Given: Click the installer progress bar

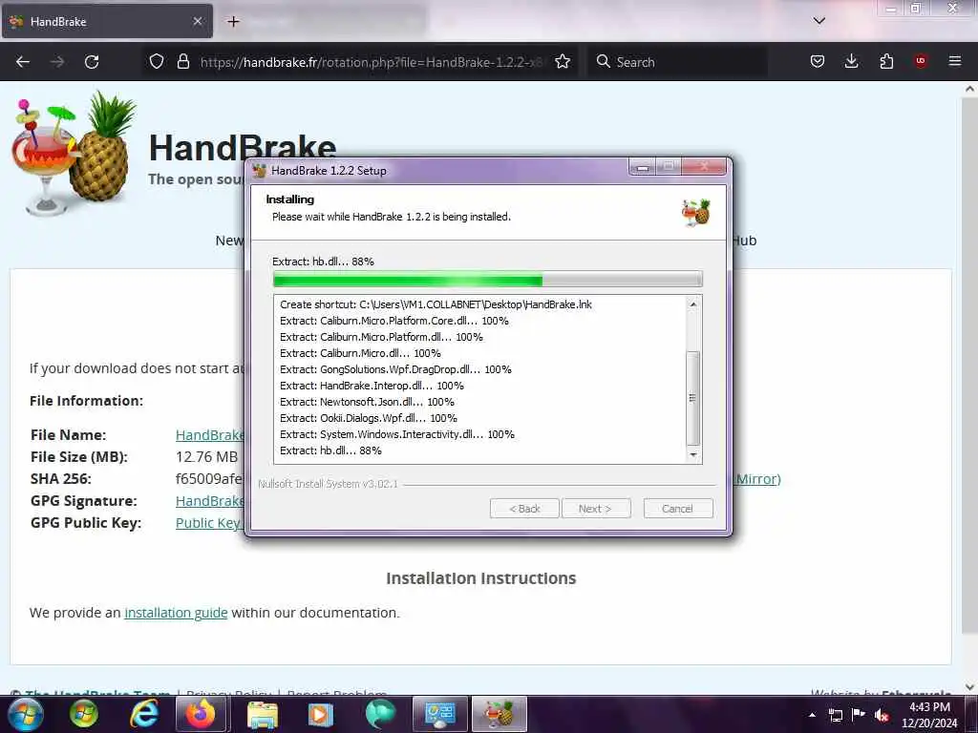Looking at the screenshot, I should [x=488, y=280].
